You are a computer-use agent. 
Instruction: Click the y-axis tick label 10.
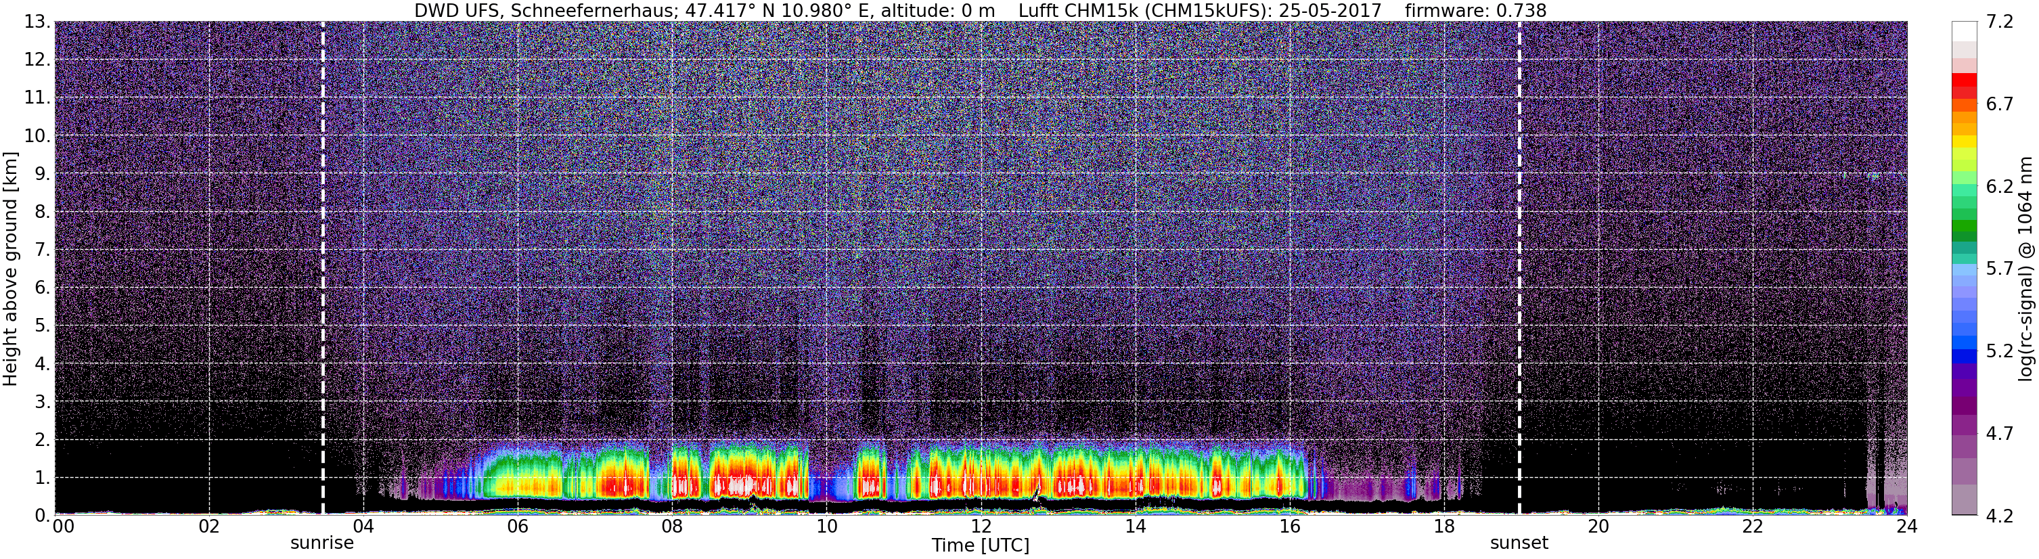tap(37, 136)
